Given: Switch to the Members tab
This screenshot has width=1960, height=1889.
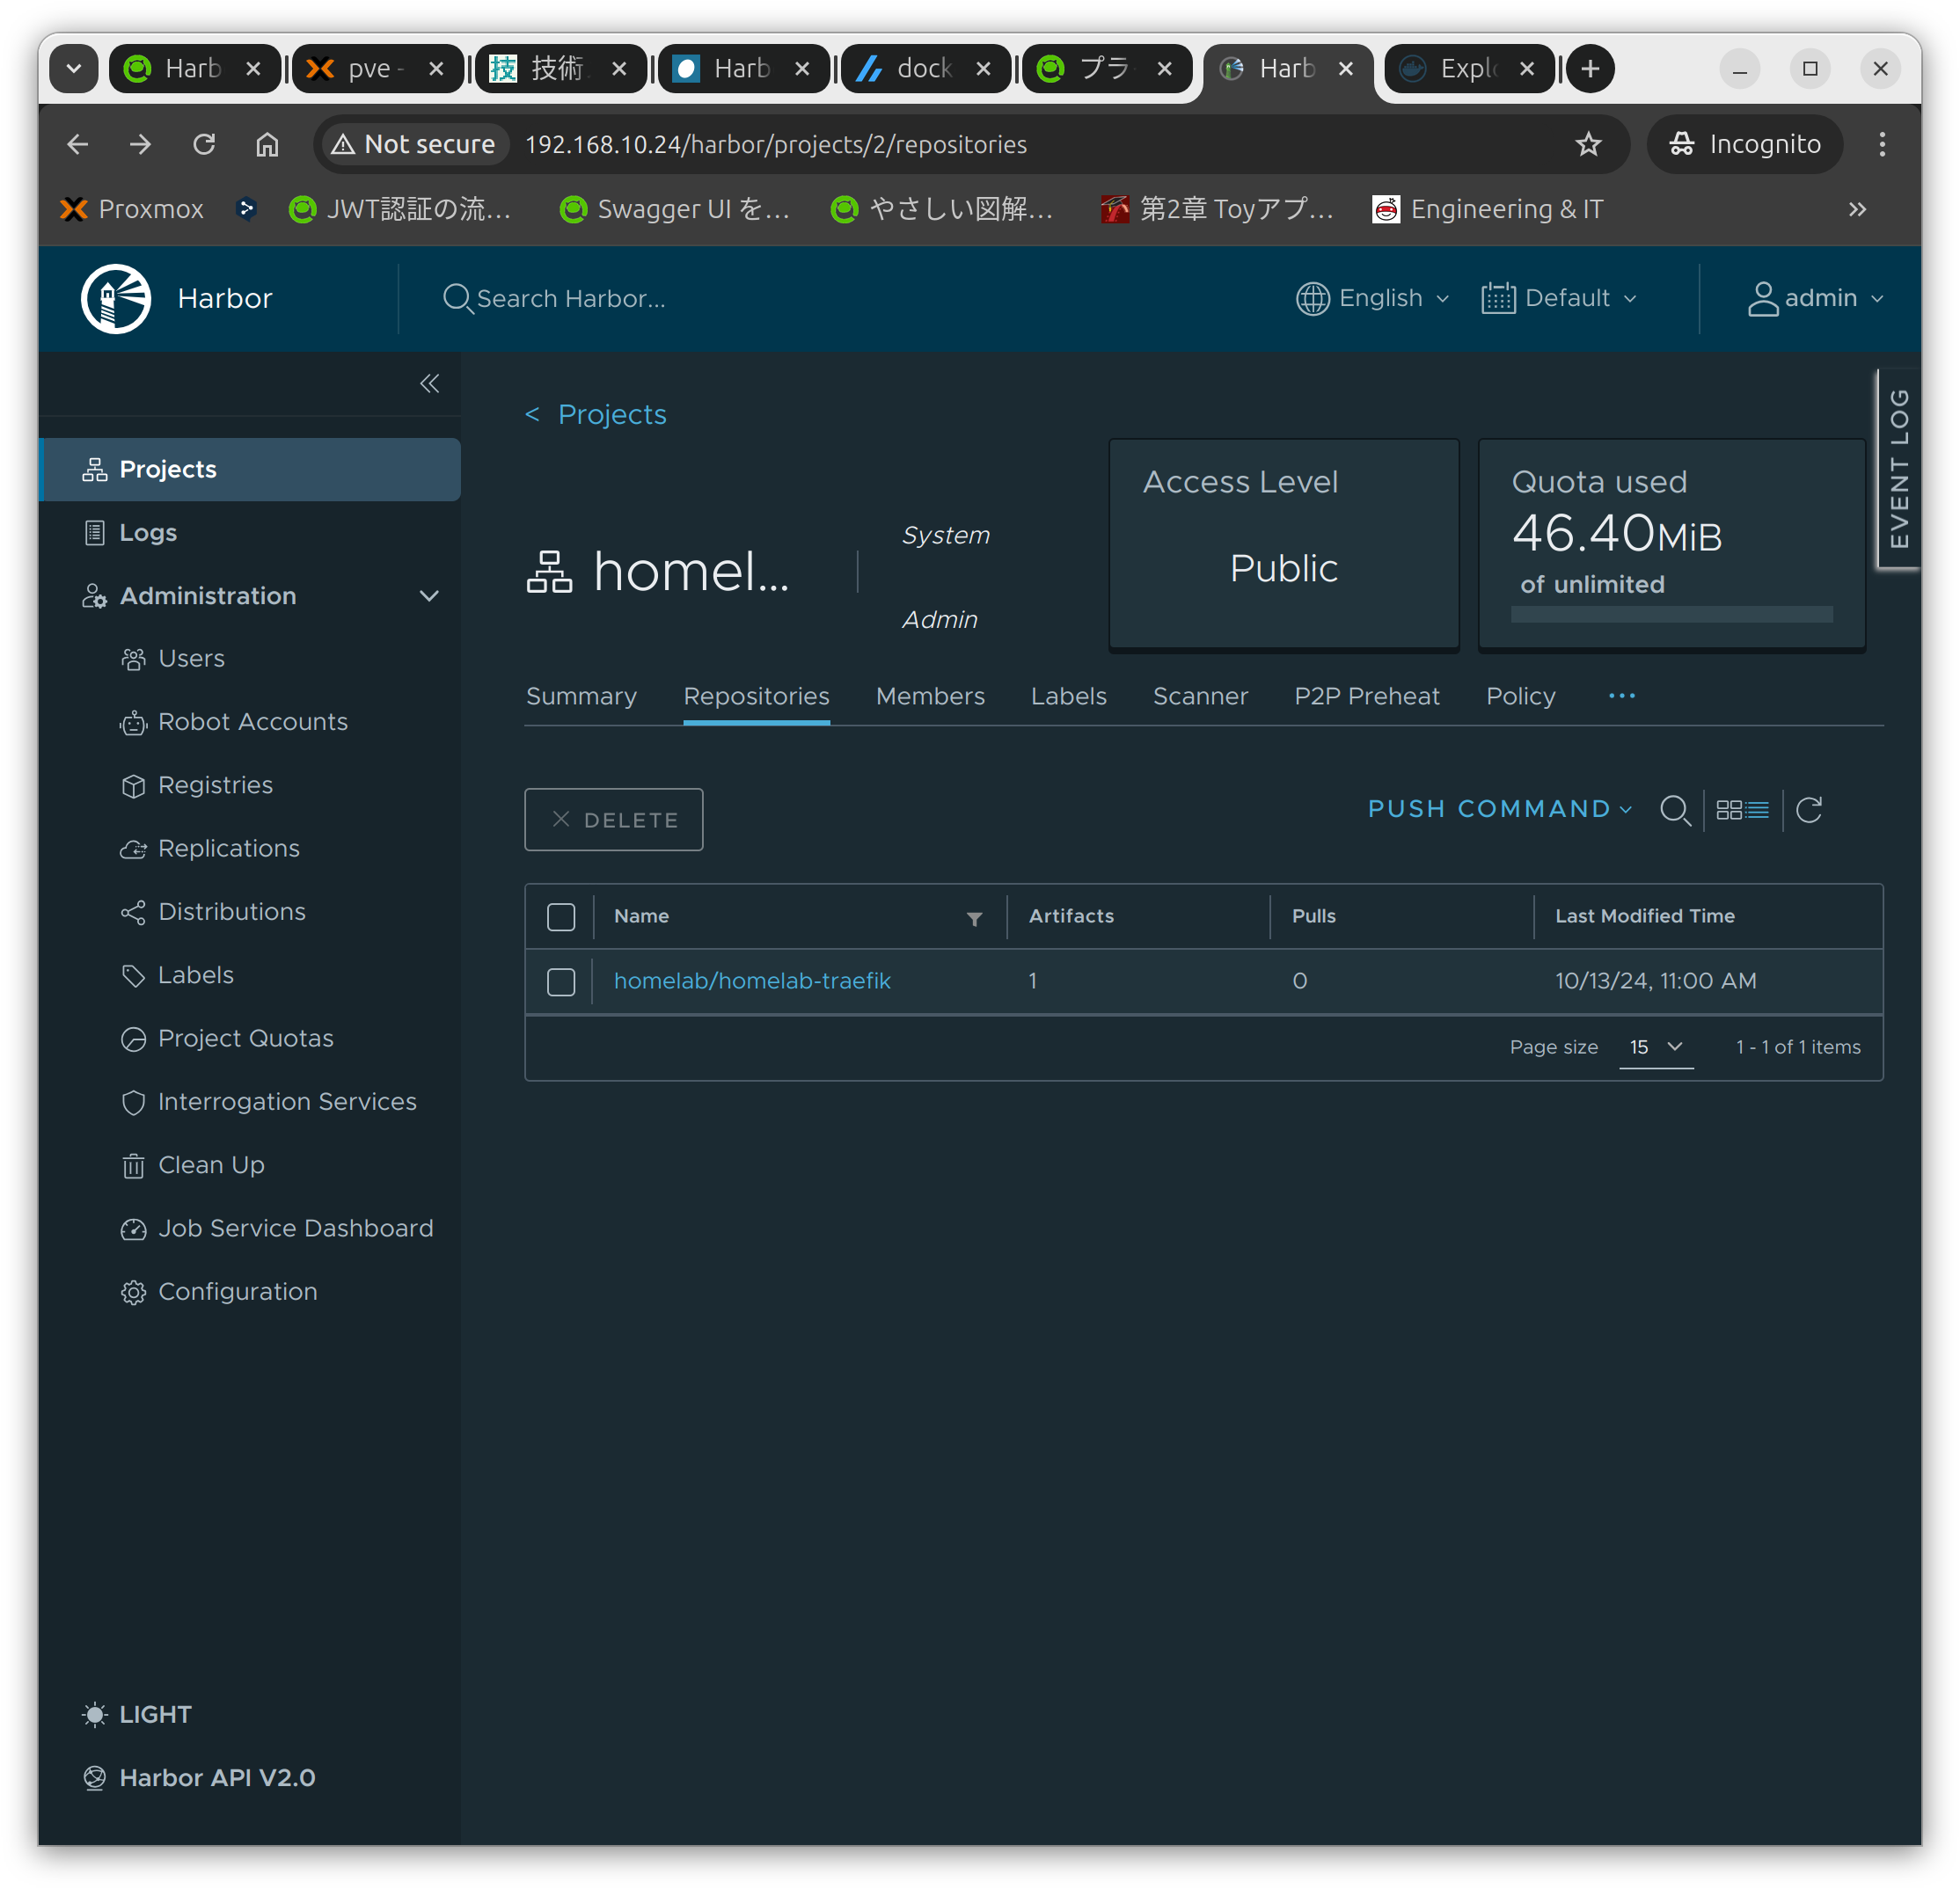Looking at the screenshot, I should coord(930,697).
